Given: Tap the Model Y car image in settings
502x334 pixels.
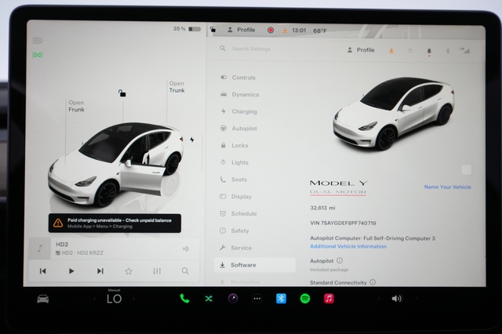Looking at the screenshot, I should click(394, 113).
